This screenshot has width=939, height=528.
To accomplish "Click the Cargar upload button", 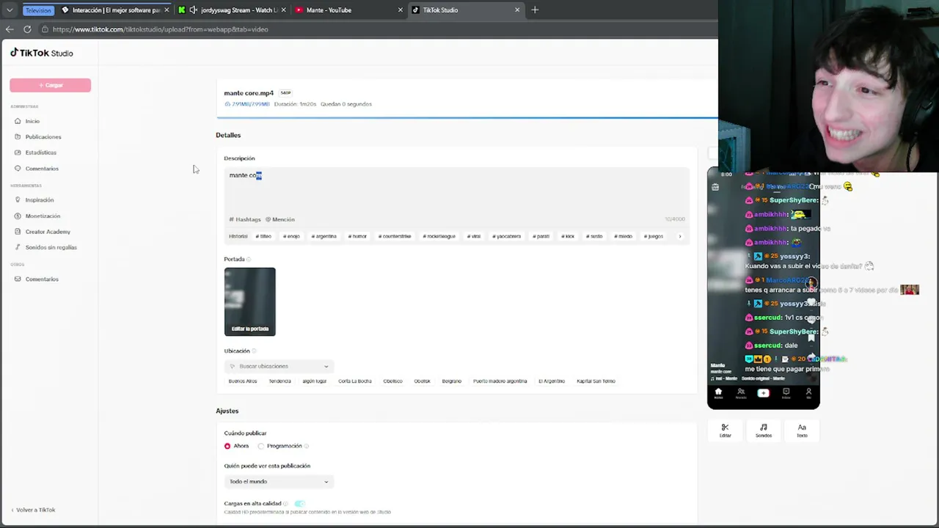I will coord(50,85).
